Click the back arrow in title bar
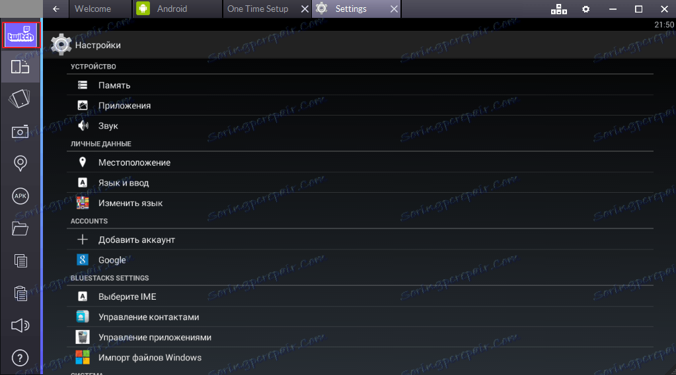 [56, 9]
